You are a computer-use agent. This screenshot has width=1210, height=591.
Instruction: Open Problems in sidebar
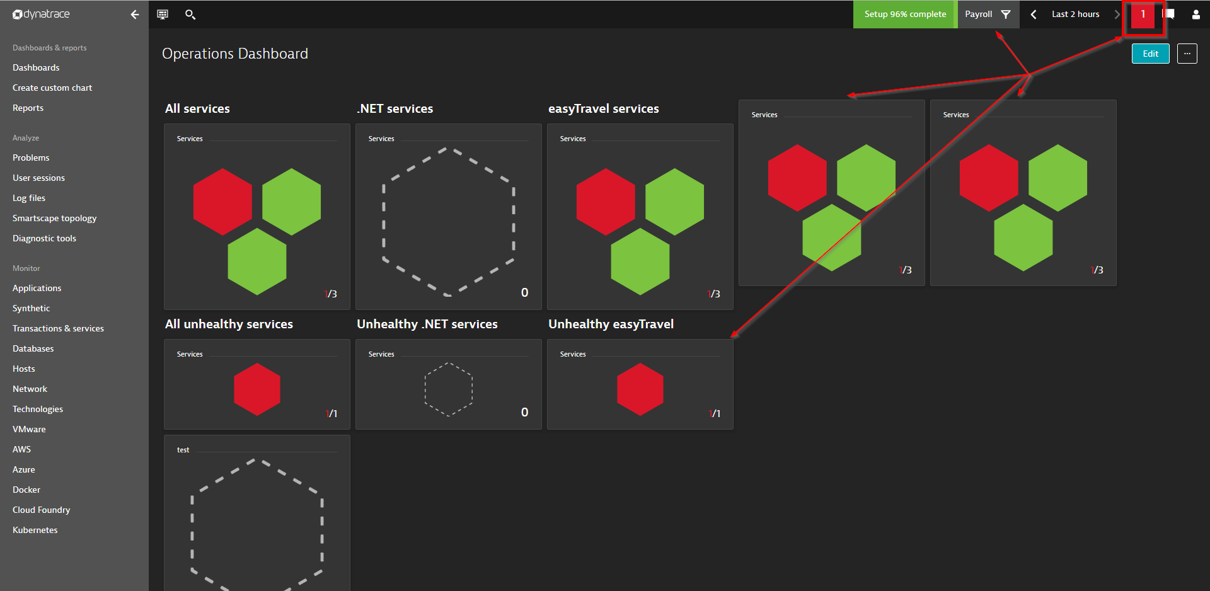tap(31, 158)
